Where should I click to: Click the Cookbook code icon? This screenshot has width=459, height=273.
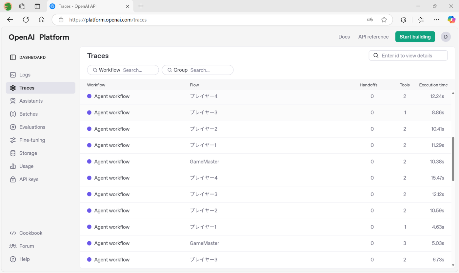13,233
